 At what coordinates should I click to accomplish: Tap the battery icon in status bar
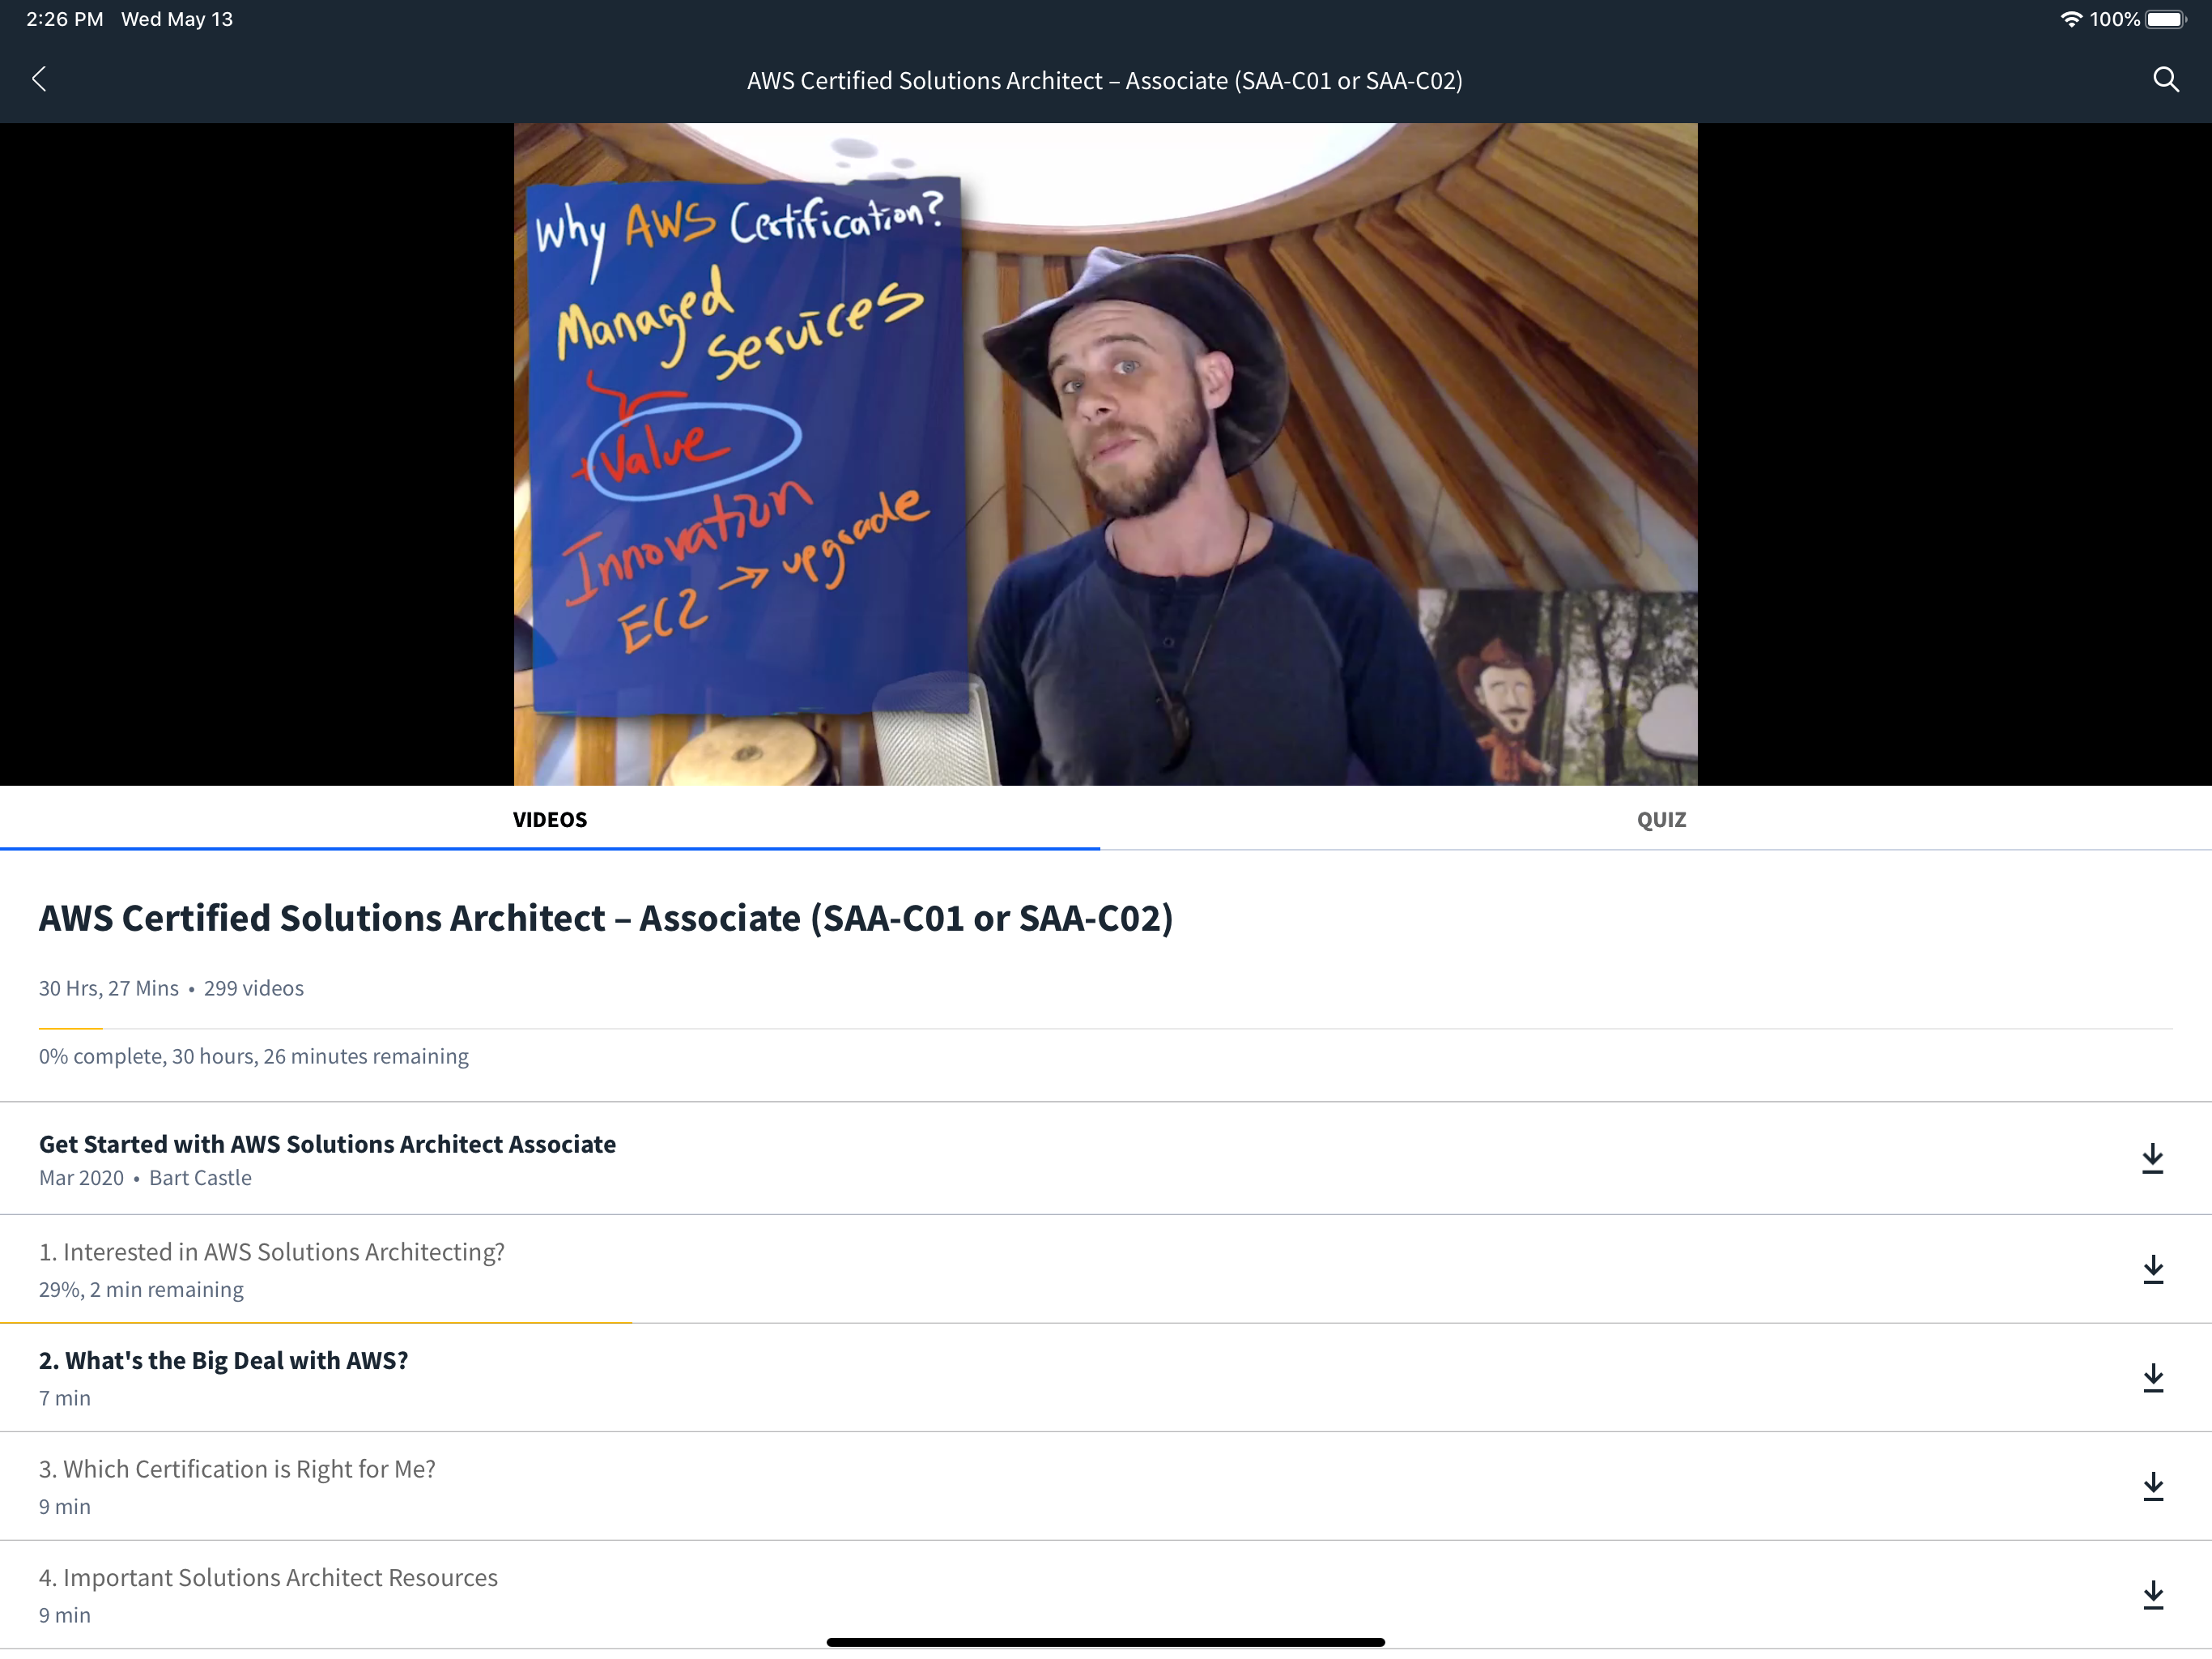[x=2166, y=19]
